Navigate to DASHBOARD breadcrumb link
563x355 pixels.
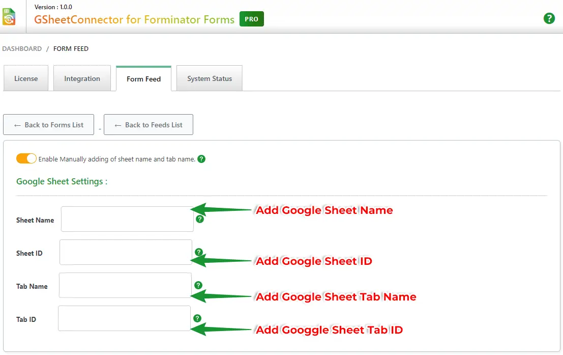coord(22,49)
